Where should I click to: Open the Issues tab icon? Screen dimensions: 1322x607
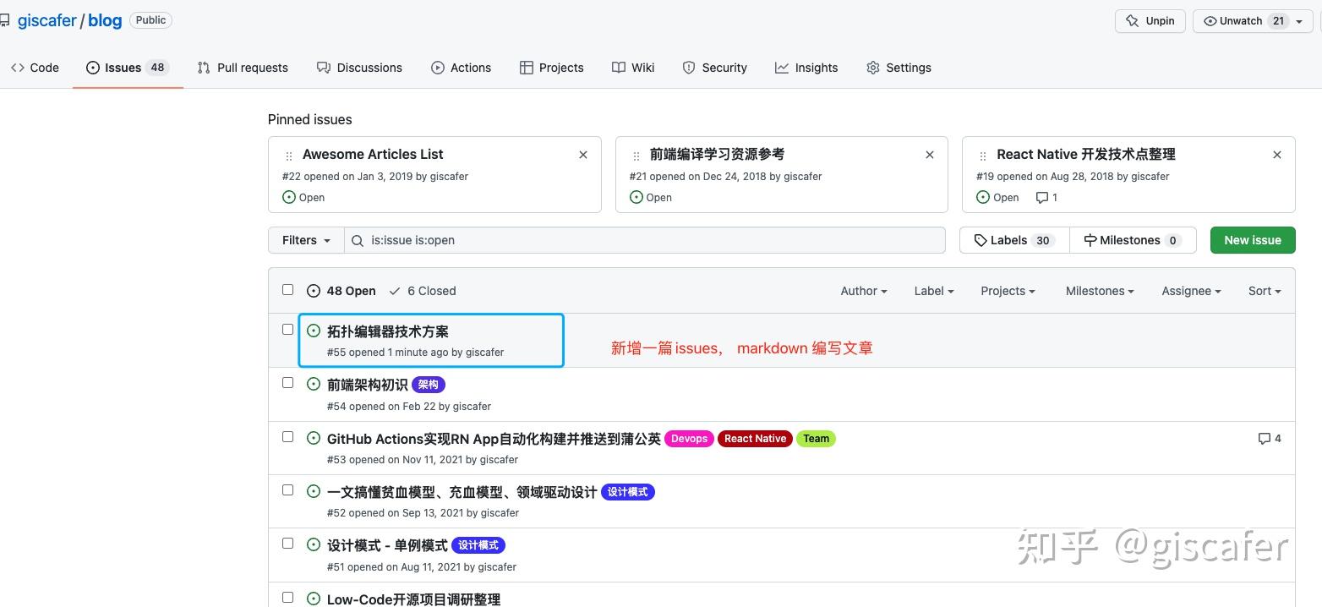(x=92, y=68)
